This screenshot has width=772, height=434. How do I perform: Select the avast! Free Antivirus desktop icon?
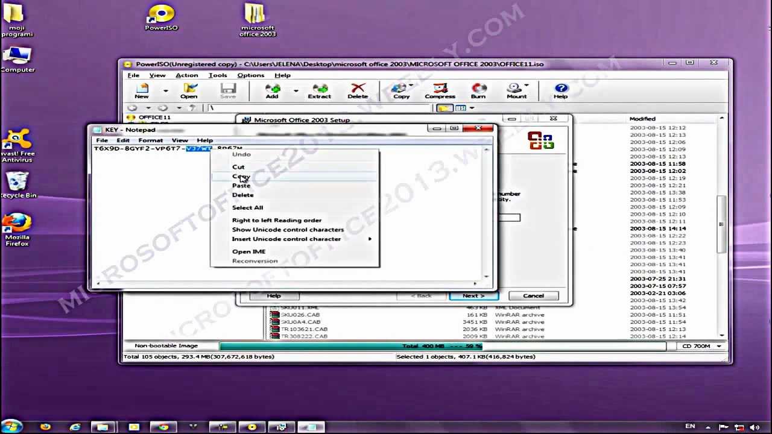(17, 145)
